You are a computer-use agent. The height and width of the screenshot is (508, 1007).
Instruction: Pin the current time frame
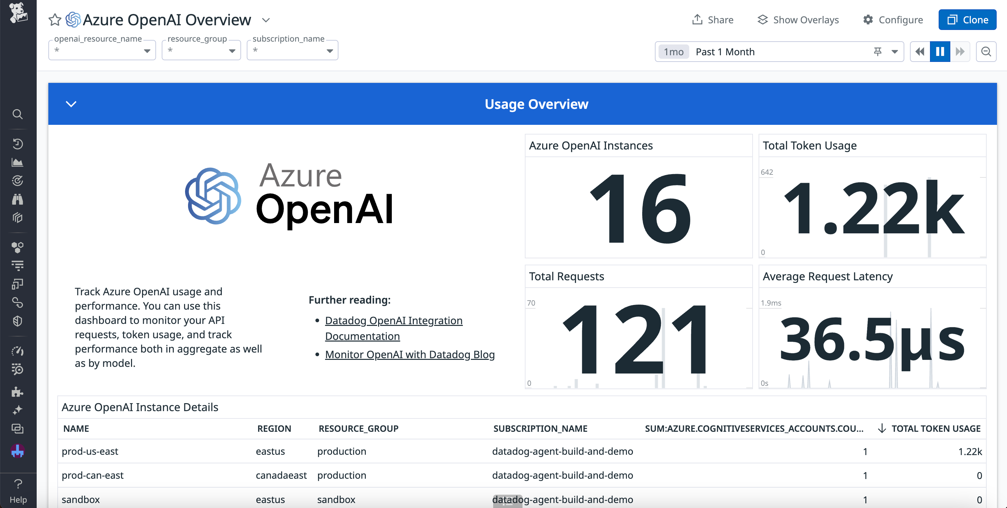877,51
